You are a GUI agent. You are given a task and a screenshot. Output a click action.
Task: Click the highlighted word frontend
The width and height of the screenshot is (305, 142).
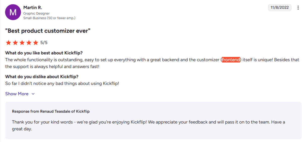(231, 60)
